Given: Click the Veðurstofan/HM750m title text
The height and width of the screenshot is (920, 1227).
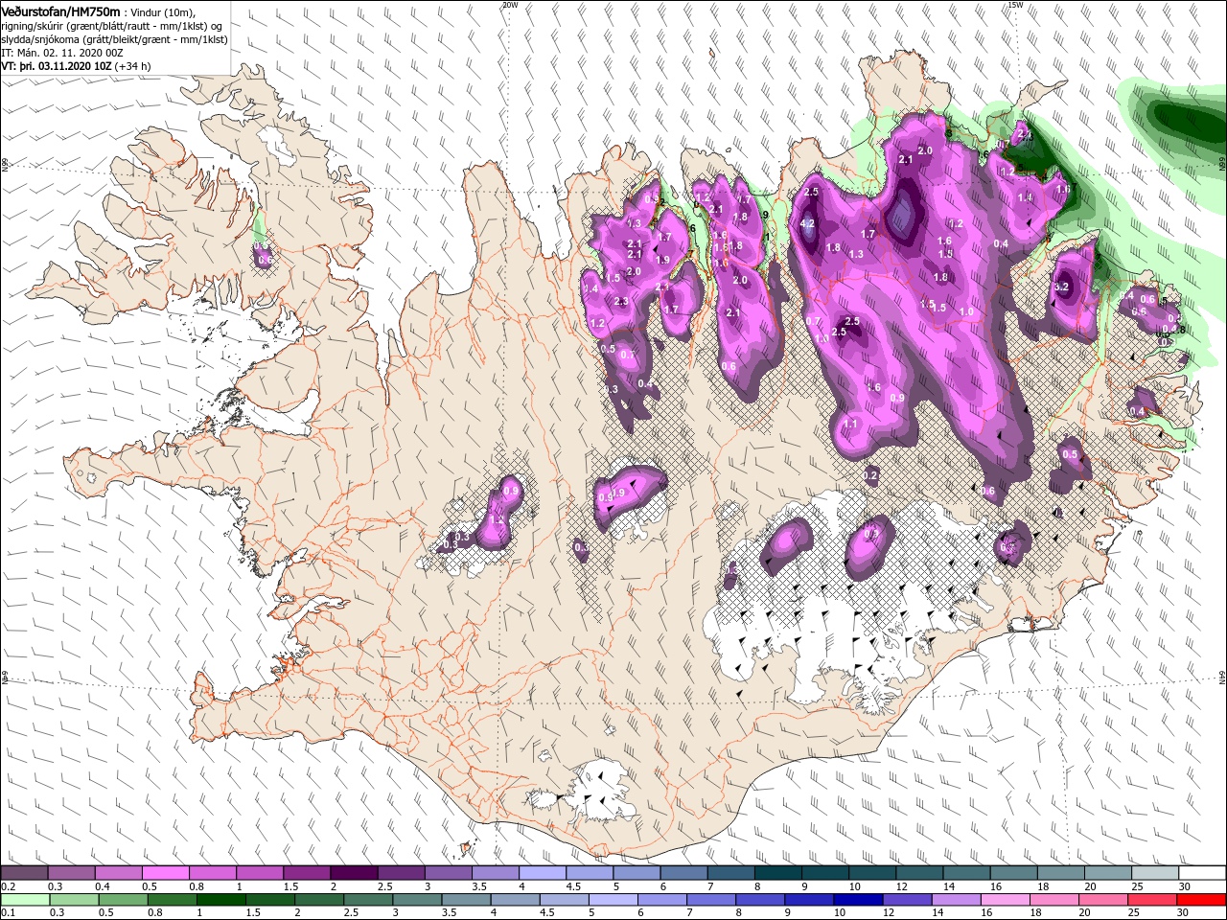Looking at the screenshot, I should pyautogui.click(x=60, y=11).
